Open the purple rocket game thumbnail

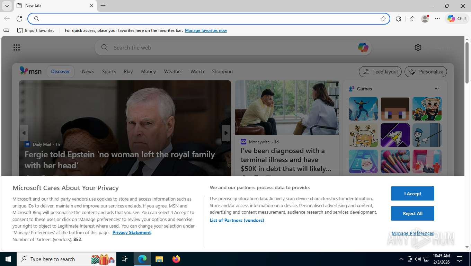point(395,135)
